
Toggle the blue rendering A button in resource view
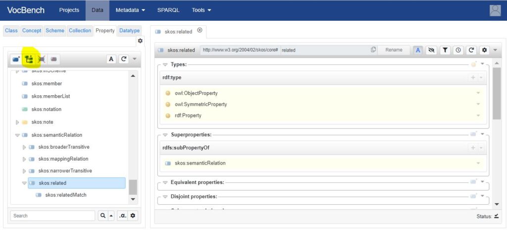[x=418, y=50]
